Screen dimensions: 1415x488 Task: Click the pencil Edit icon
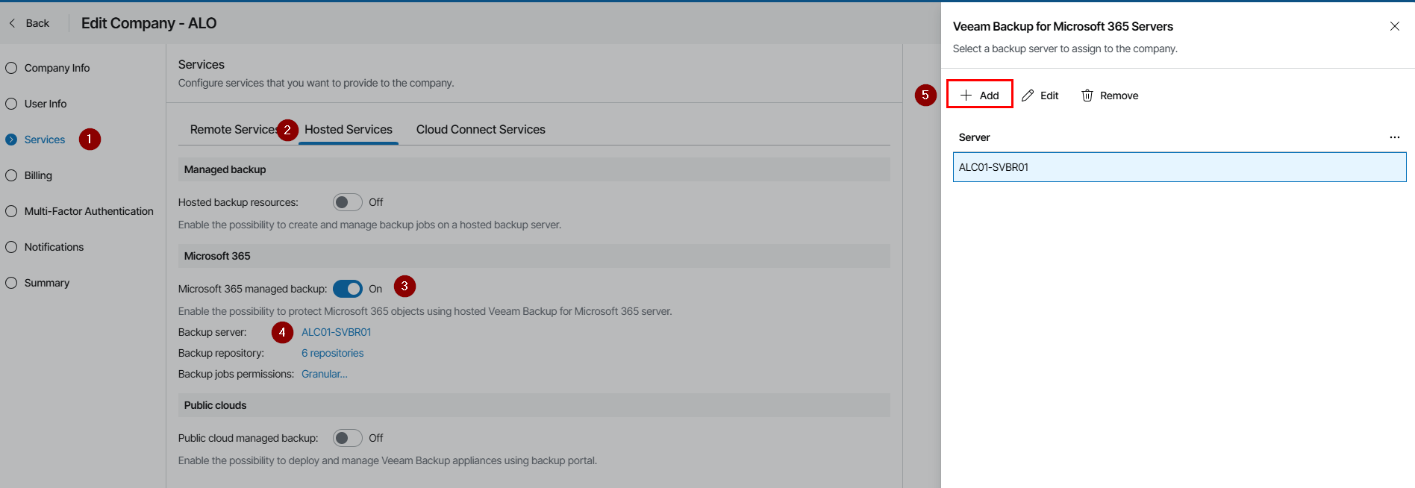coord(1028,96)
